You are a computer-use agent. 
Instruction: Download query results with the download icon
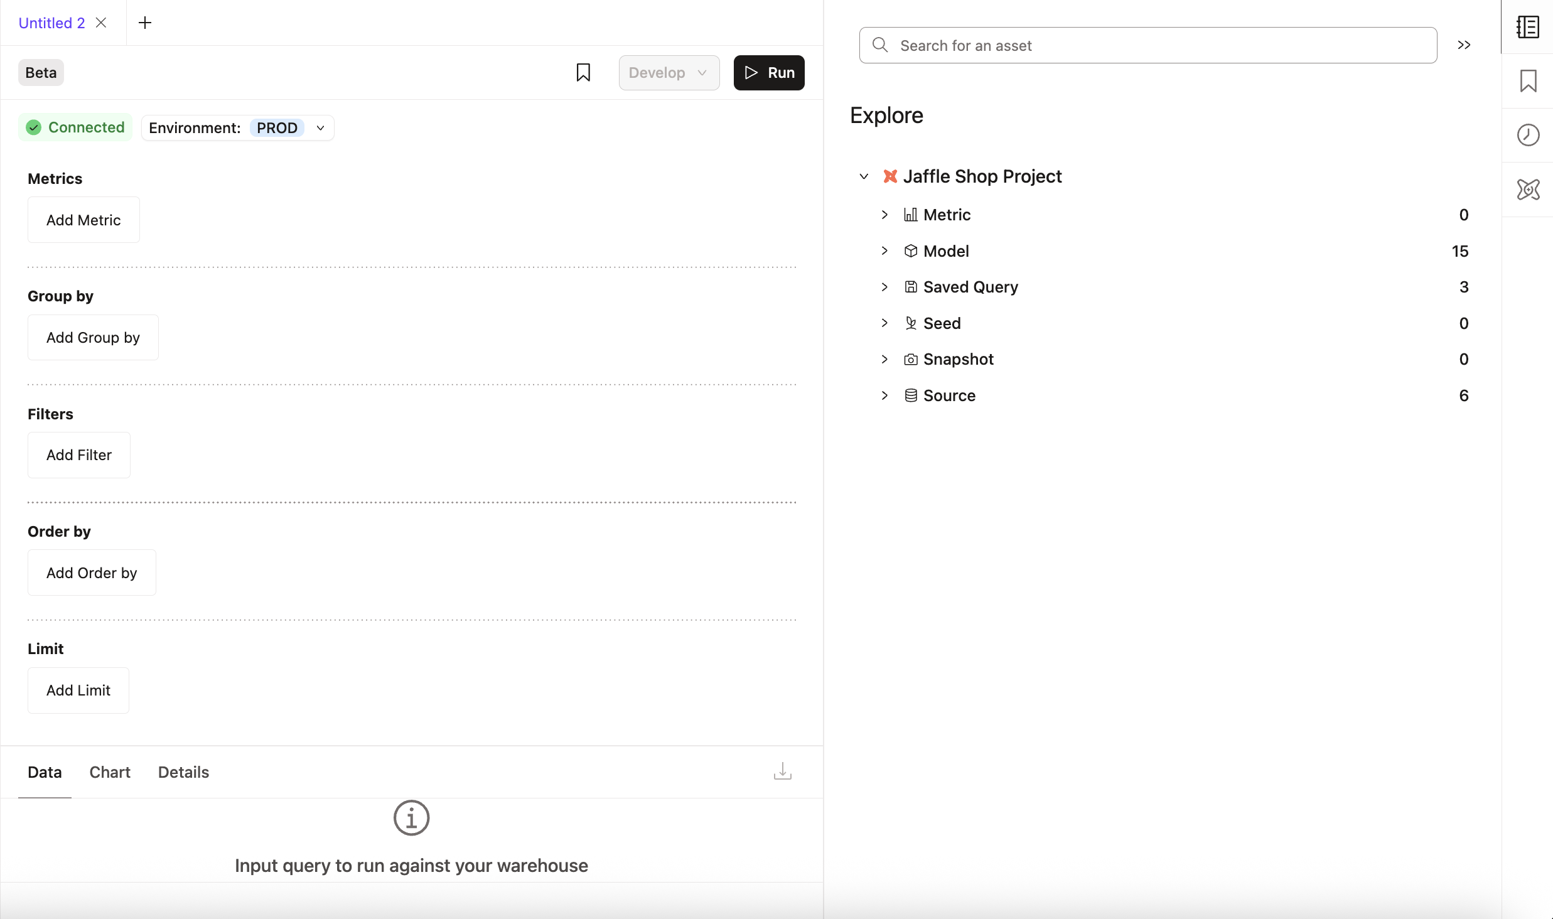(x=782, y=771)
